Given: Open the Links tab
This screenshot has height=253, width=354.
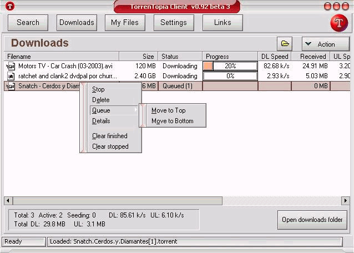Looking at the screenshot, I should click(222, 23).
